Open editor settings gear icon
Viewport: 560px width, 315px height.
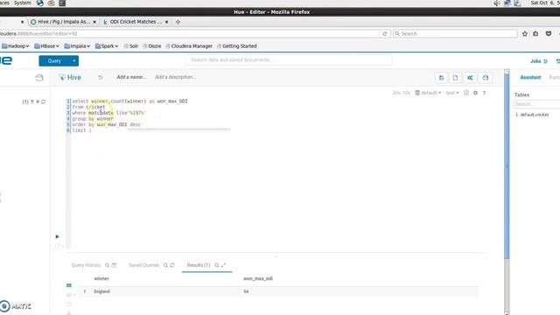(x=475, y=93)
